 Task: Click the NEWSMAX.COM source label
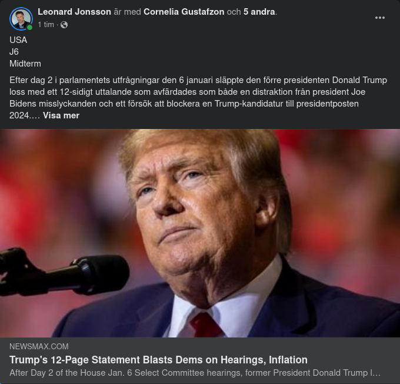pos(39,346)
